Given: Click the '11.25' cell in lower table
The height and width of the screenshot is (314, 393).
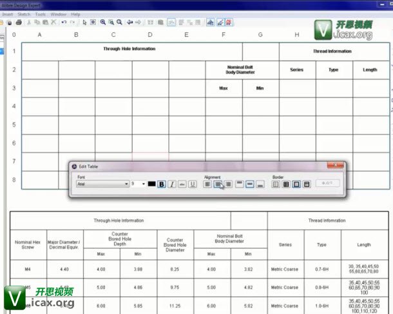Looking at the screenshot, I should (175, 306).
